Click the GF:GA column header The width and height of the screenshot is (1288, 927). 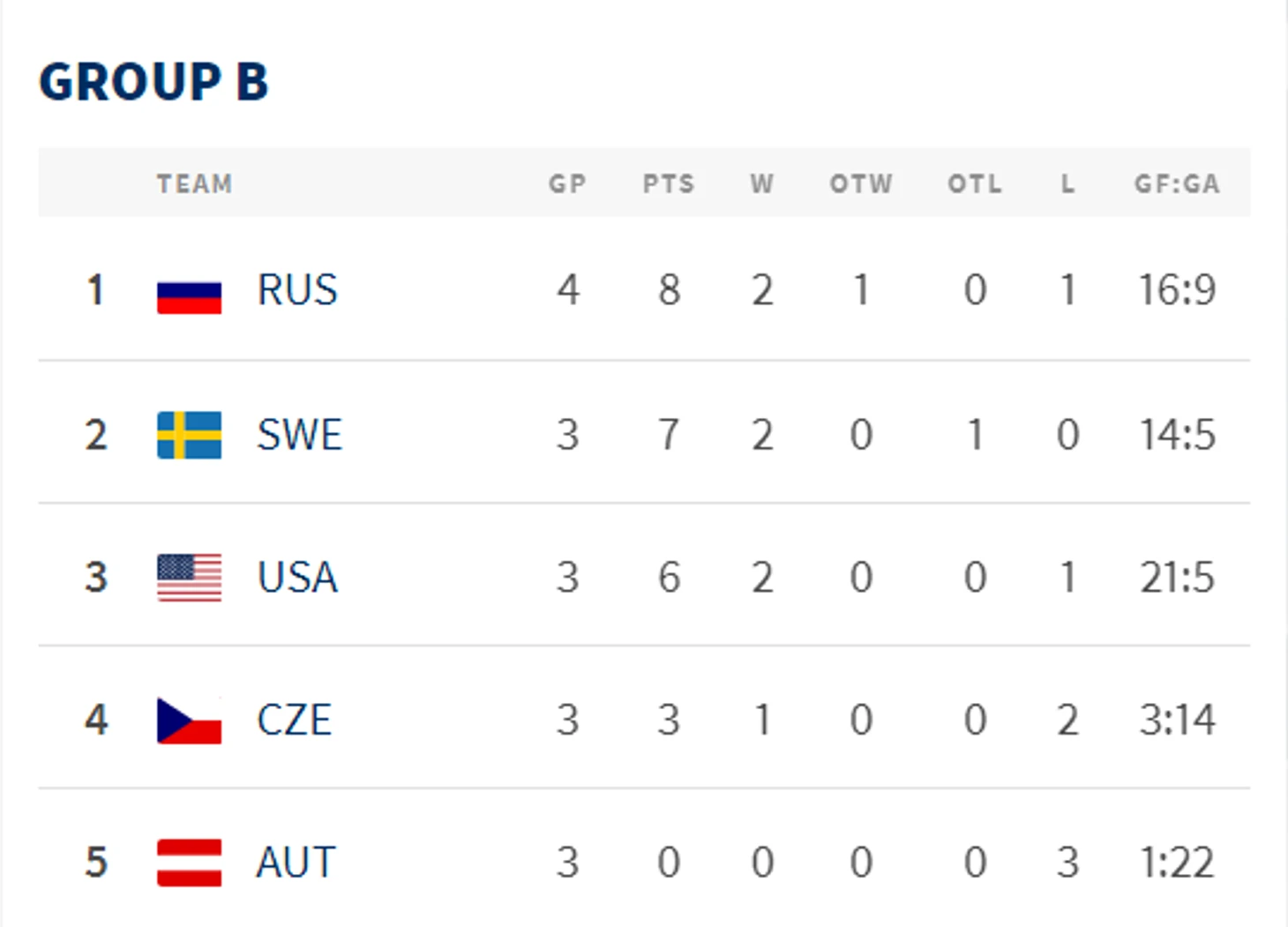click(x=1177, y=183)
